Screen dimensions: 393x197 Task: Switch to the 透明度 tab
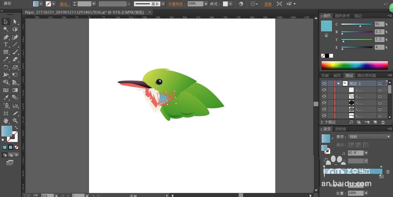tap(340, 129)
